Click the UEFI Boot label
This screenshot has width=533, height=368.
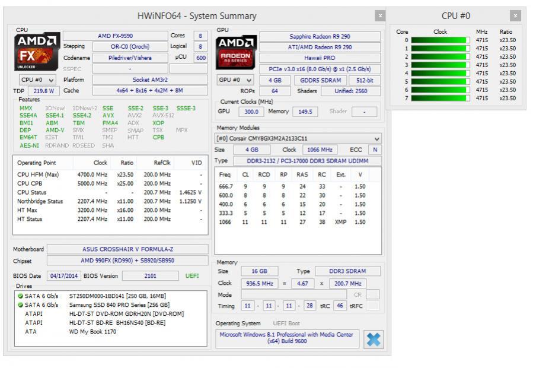pyautogui.click(x=286, y=323)
